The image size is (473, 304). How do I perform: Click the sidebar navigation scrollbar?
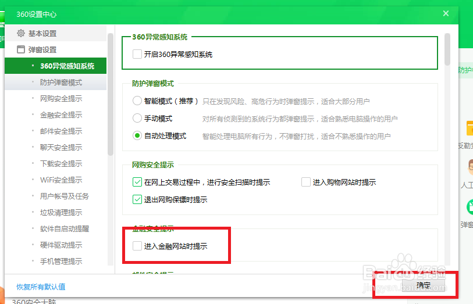(111, 94)
